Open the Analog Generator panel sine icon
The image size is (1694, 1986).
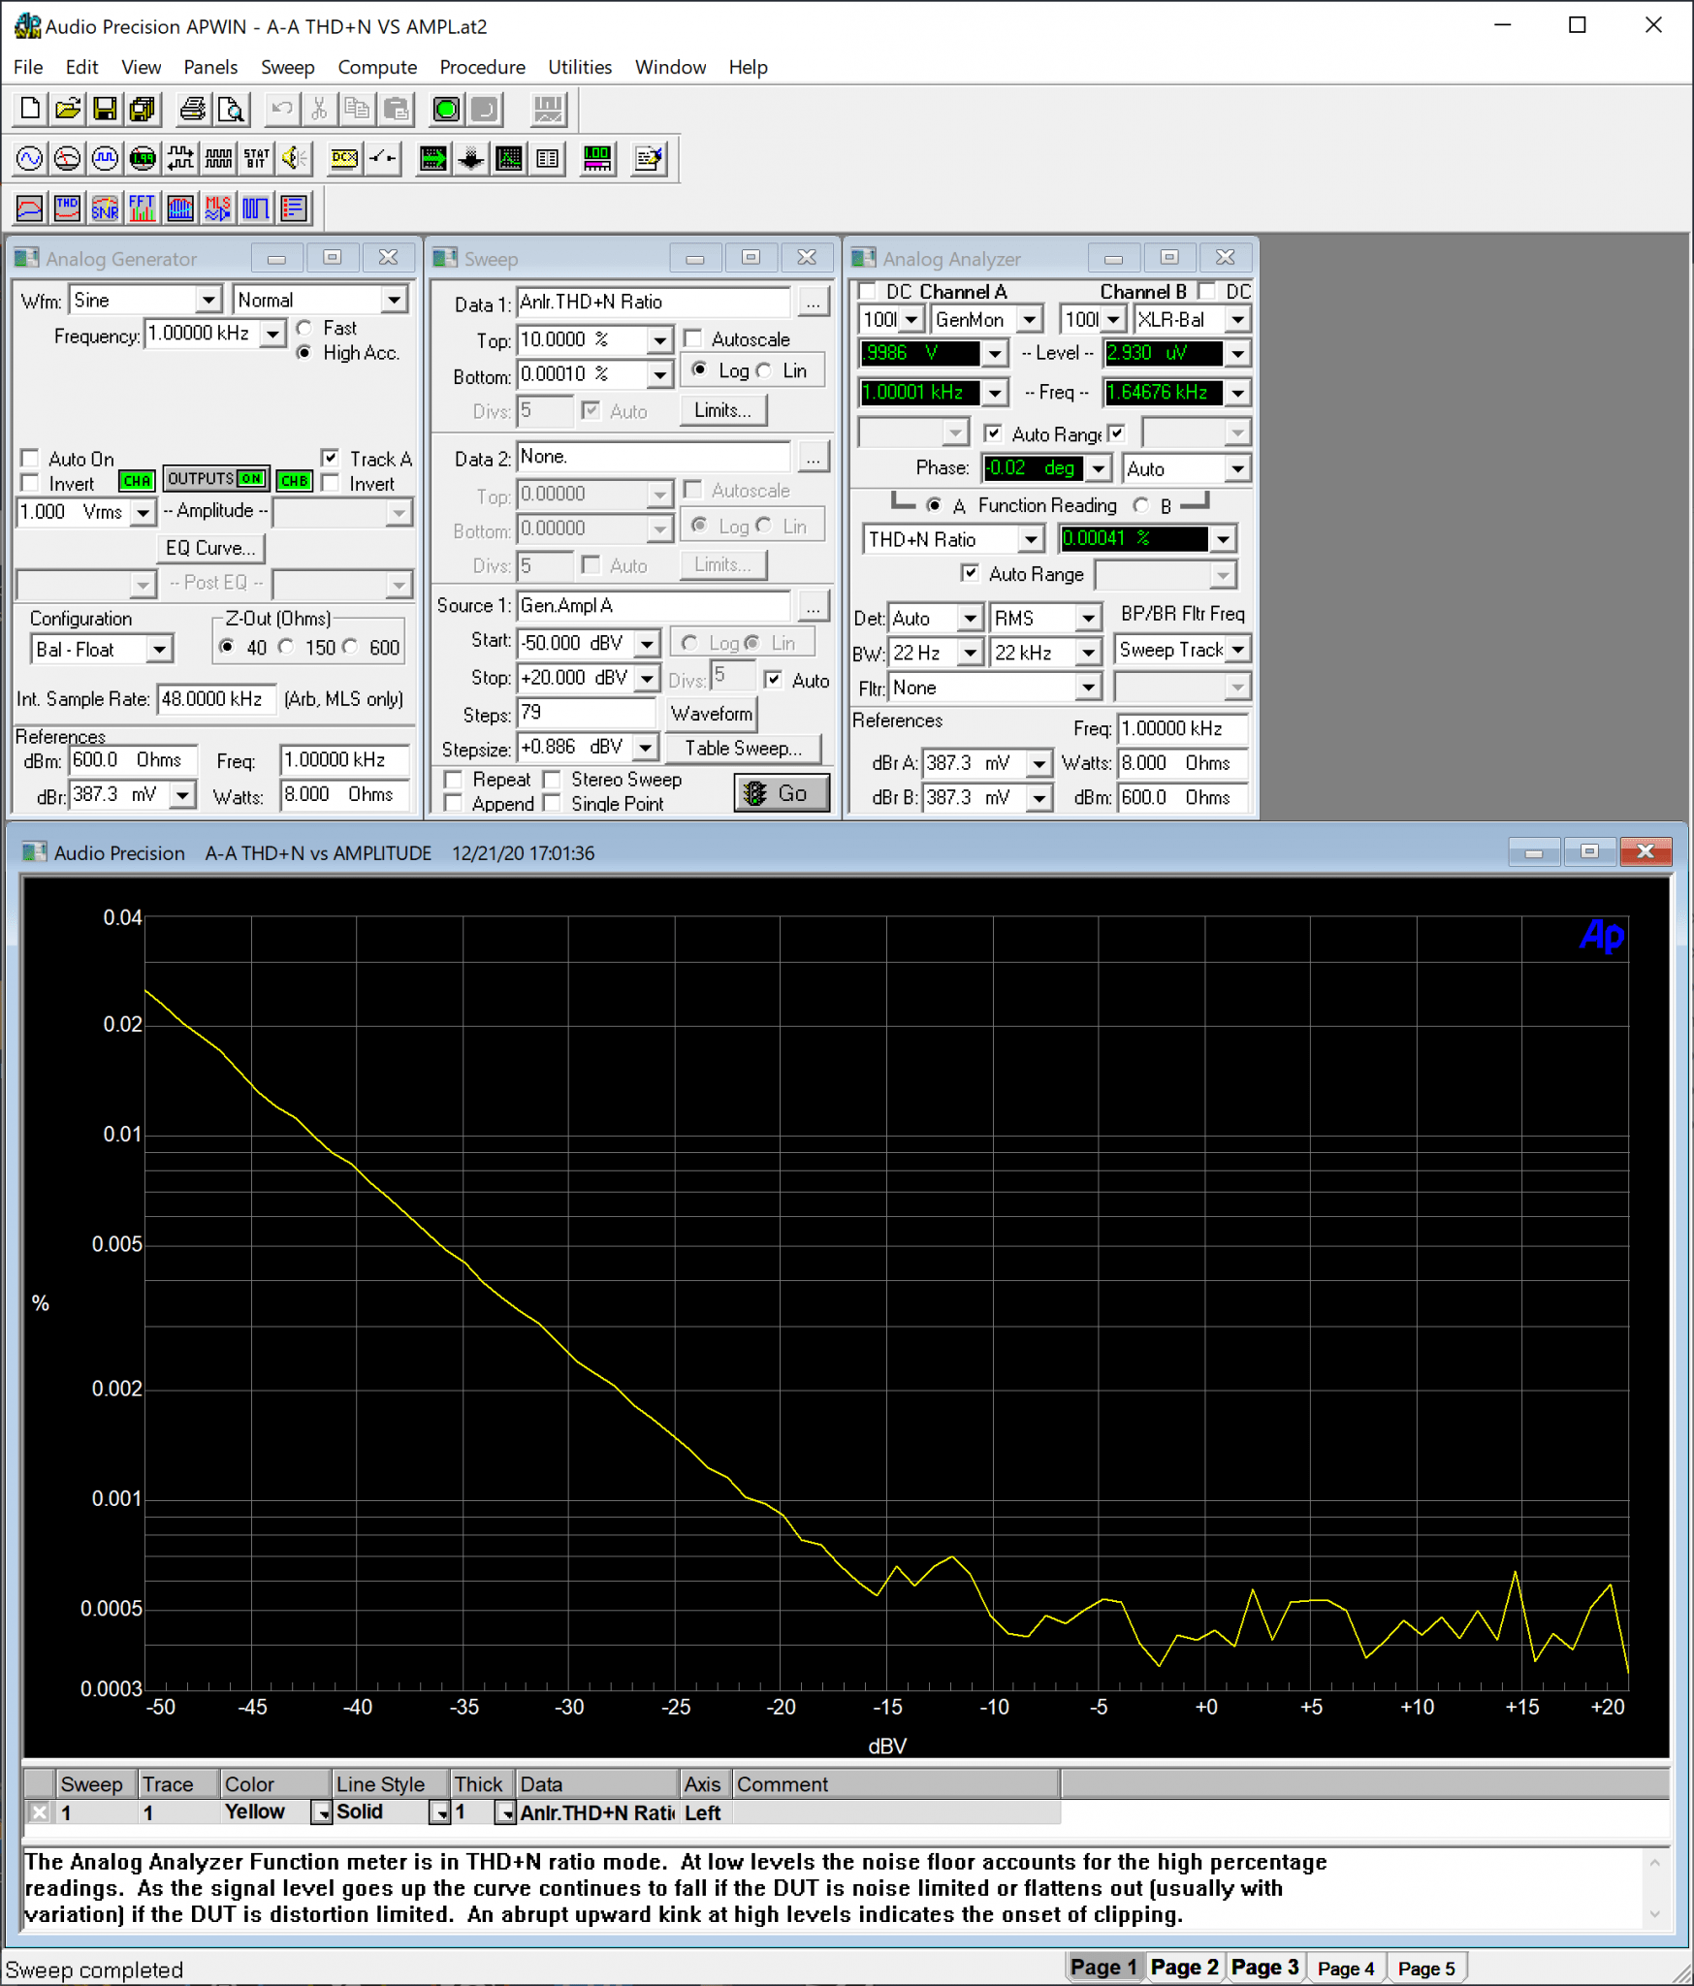[30, 158]
